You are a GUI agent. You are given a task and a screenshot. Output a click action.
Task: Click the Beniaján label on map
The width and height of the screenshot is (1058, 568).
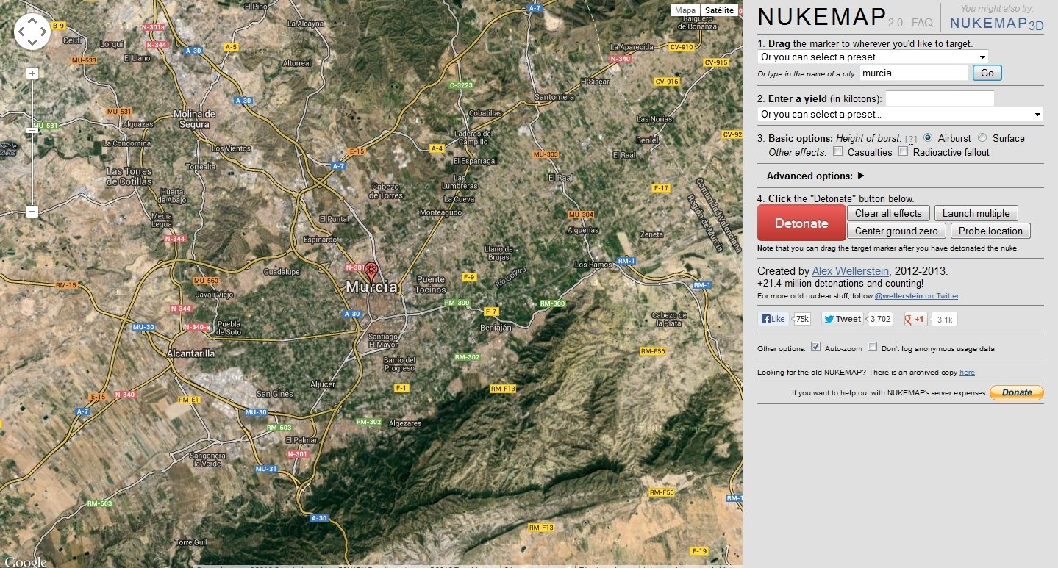point(496,328)
